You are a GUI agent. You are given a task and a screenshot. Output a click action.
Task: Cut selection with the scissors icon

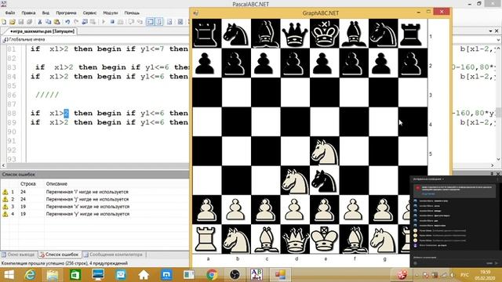tap(40, 22)
